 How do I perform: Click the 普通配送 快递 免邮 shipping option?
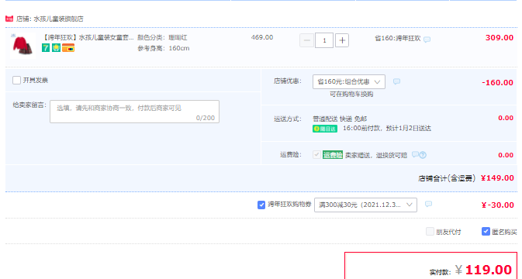point(340,119)
